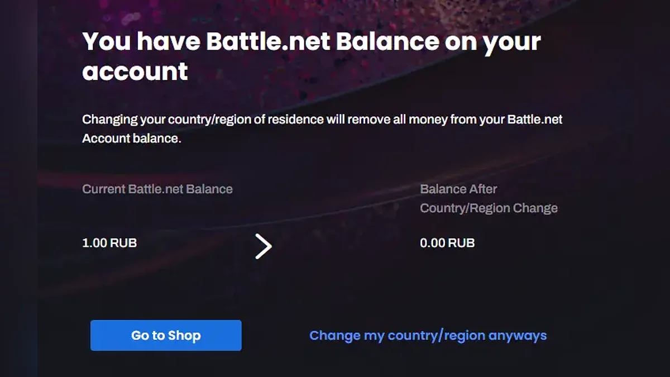The image size is (670, 377).
Task: Select the warning text about removing money
Action: [322, 128]
